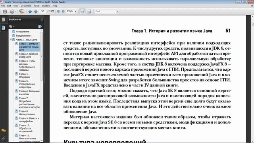Click the page heading Глава 1. История и развитие языка Java

tap(172, 31)
